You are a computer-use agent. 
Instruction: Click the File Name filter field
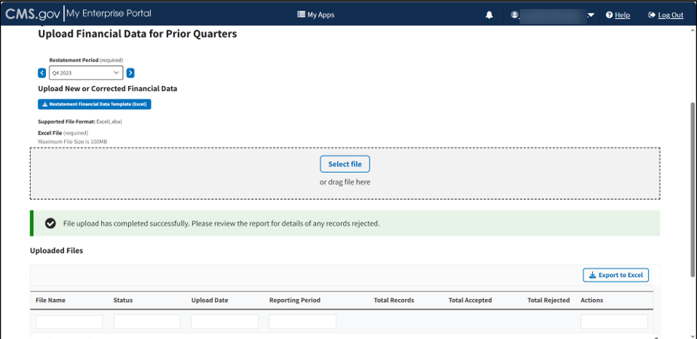[69, 322]
